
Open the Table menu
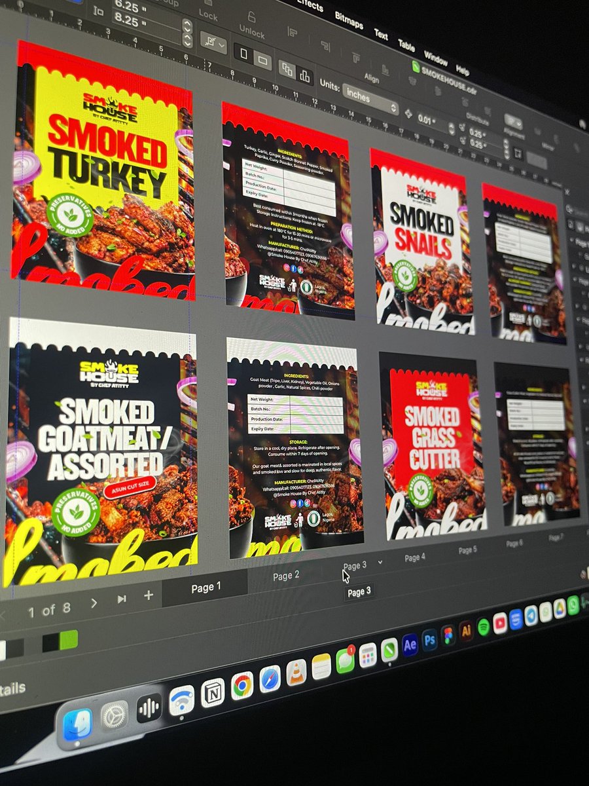tap(406, 45)
